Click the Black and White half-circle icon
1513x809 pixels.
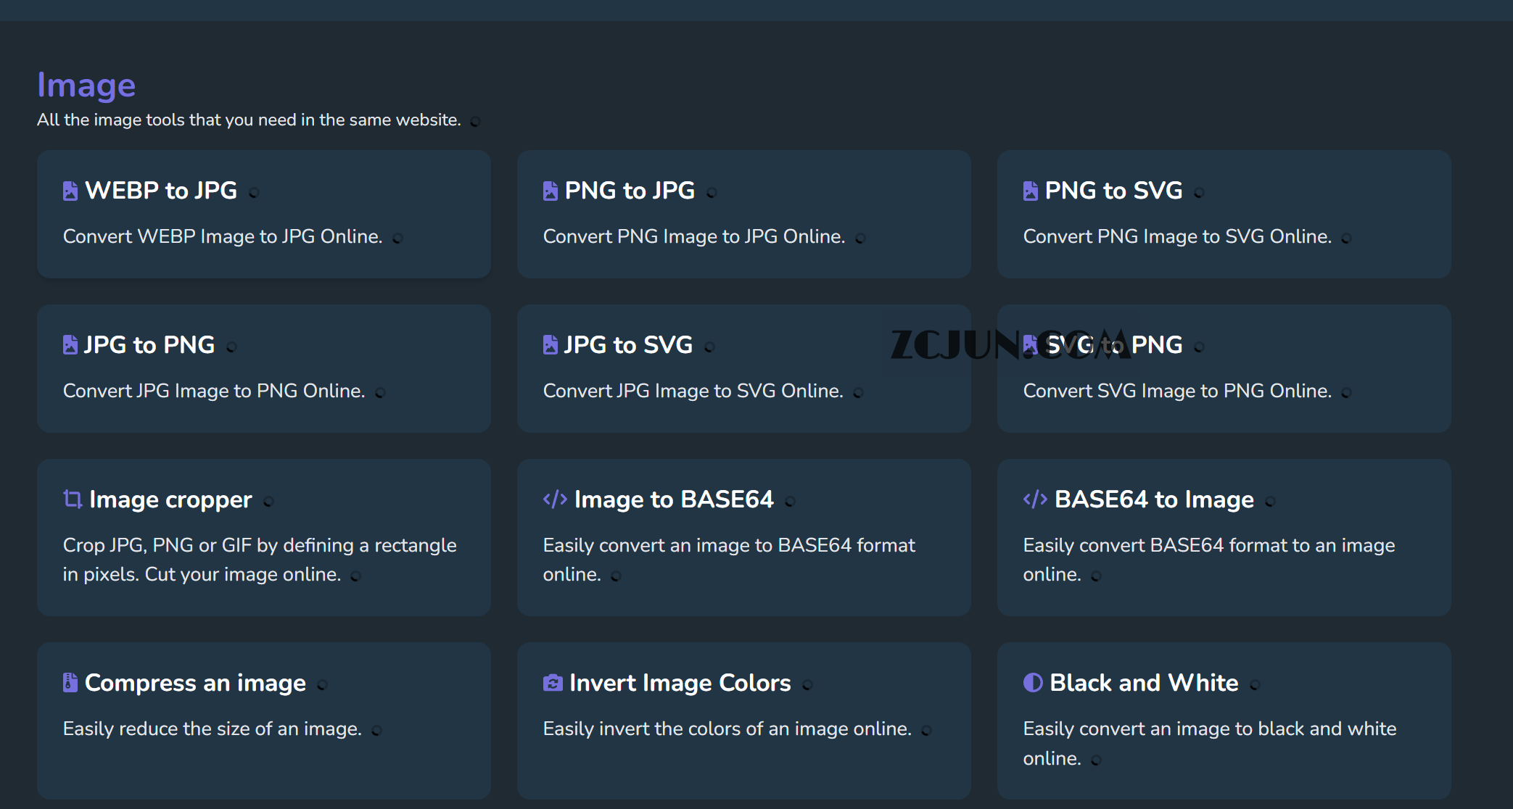(x=1033, y=683)
